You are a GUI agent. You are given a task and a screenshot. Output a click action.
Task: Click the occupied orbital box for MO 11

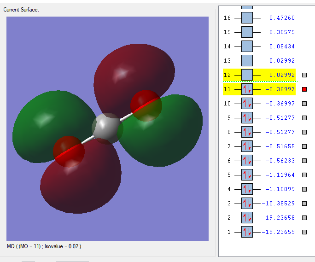(247, 89)
